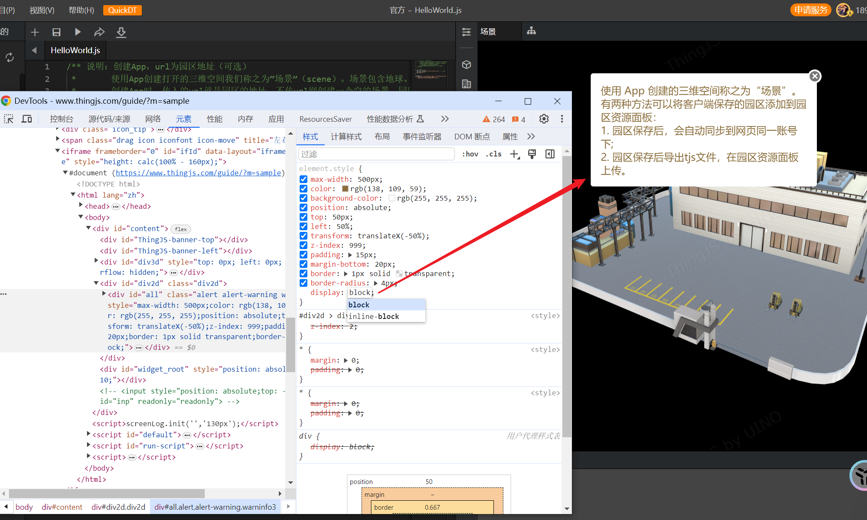Image resolution: width=867 pixels, height=520 pixels.
Task: Show more DevTools panels with the double chevron
Action: click(445, 119)
